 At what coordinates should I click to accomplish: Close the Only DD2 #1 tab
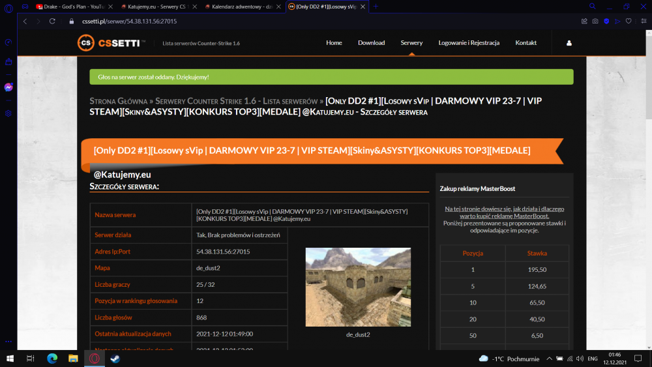coord(363,7)
